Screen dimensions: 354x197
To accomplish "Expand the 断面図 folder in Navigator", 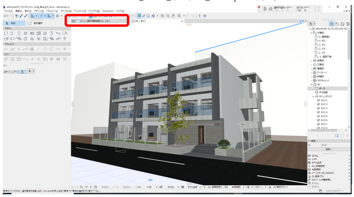I will tap(311, 61).
